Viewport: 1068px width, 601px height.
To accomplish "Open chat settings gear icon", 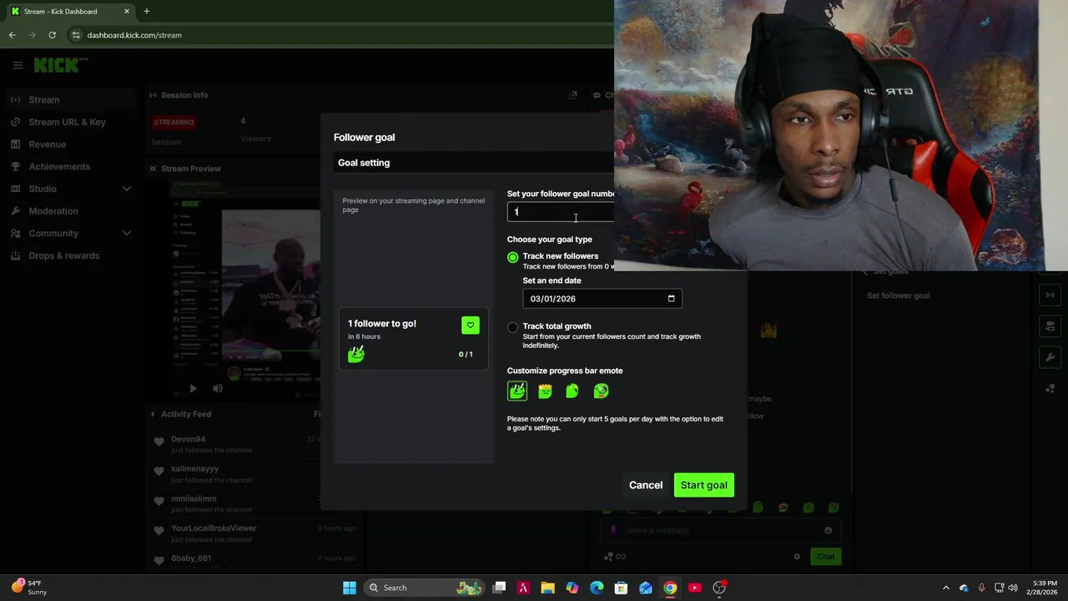I will coord(797,557).
